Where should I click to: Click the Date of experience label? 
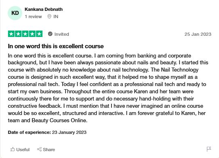point(29,132)
